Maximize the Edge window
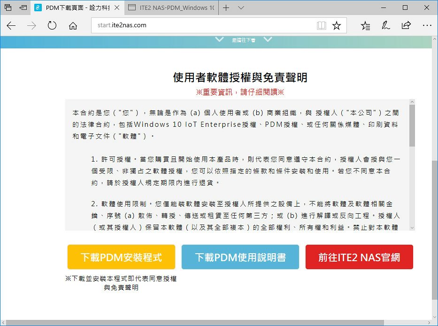This screenshot has width=438, height=326. (405, 8)
